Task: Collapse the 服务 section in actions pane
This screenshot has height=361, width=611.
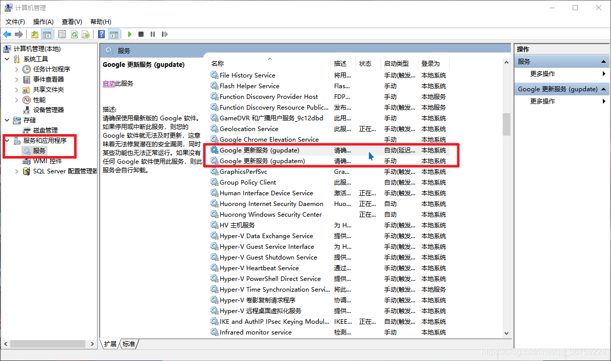Action: click(x=603, y=62)
